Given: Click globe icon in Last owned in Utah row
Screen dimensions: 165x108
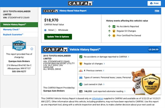Looking at the screenshot, I should [x=81, y=84].
